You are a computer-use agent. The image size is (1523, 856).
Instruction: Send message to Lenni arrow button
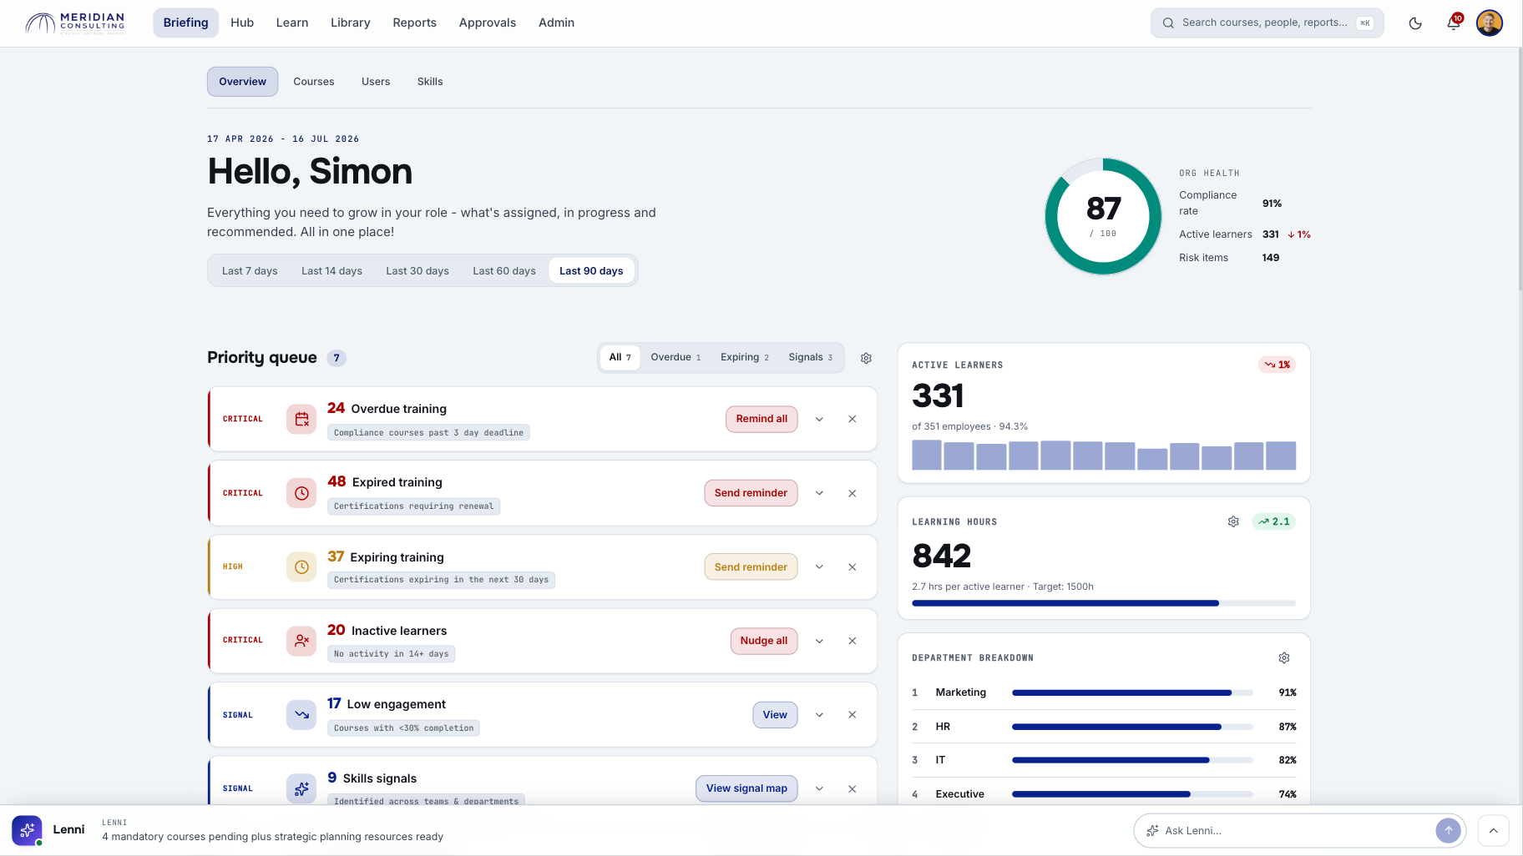(1449, 830)
